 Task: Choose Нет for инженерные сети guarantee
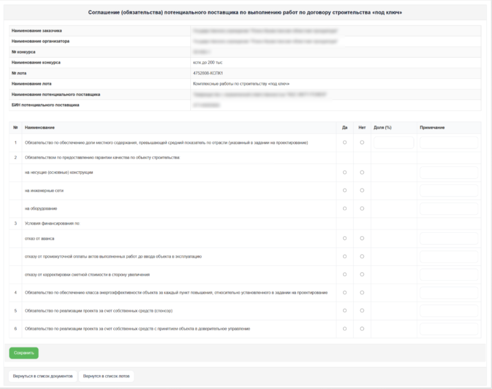coord(362,190)
